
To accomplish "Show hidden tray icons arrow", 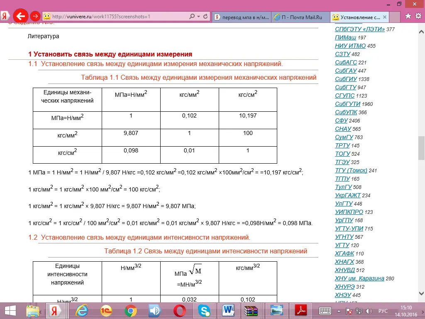I will tap(339, 311).
